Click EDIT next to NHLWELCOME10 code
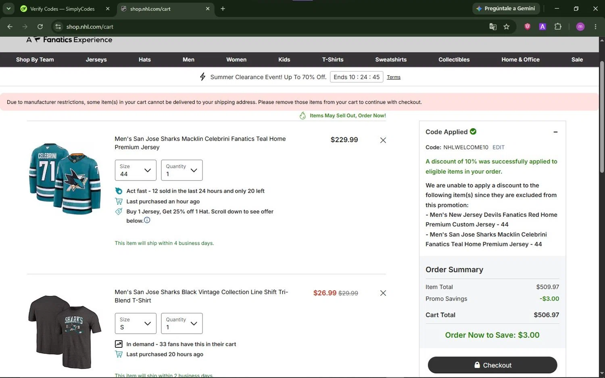This screenshot has width=605, height=378. (499, 147)
